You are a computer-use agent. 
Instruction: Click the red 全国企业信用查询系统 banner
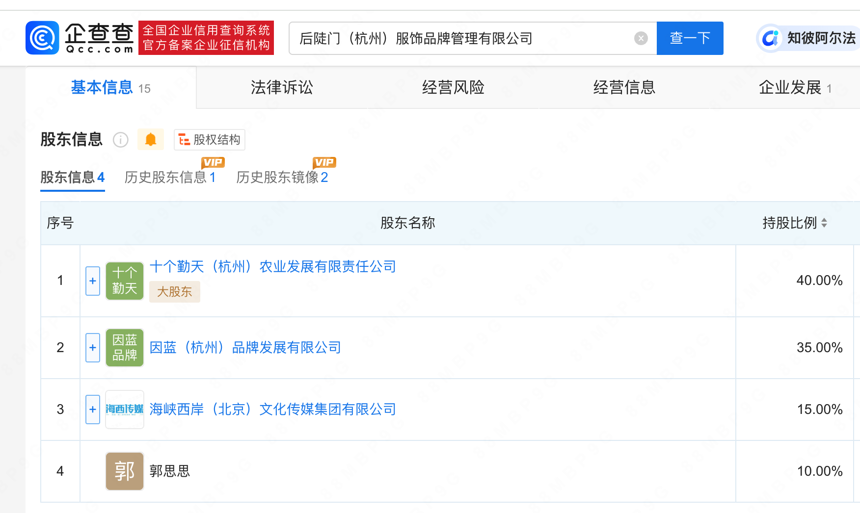tap(206, 38)
